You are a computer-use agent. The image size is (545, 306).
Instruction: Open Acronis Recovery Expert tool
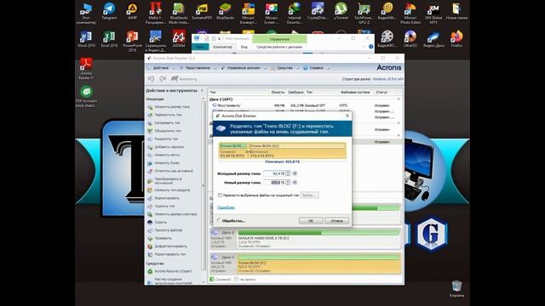[x=169, y=271]
